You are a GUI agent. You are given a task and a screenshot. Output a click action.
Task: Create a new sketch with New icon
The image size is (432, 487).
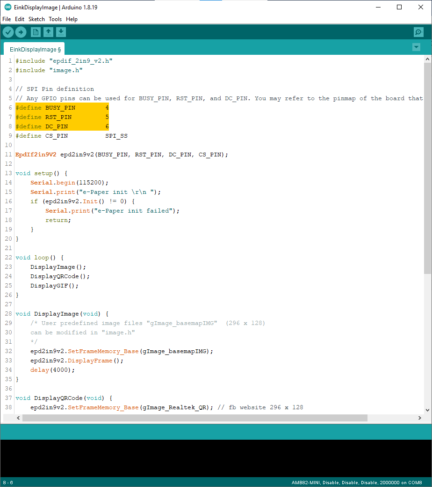(x=36, y=32)
